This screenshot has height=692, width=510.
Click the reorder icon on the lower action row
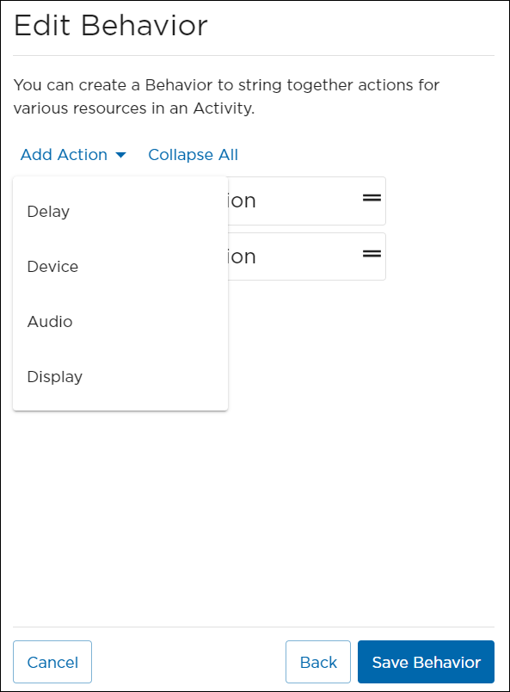click(x=371, y=254)
